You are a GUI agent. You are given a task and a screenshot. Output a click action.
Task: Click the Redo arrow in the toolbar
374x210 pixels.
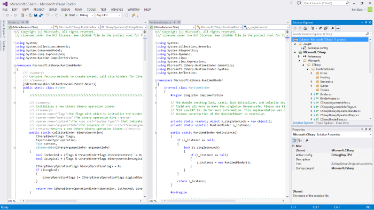[x=56, y=15]
